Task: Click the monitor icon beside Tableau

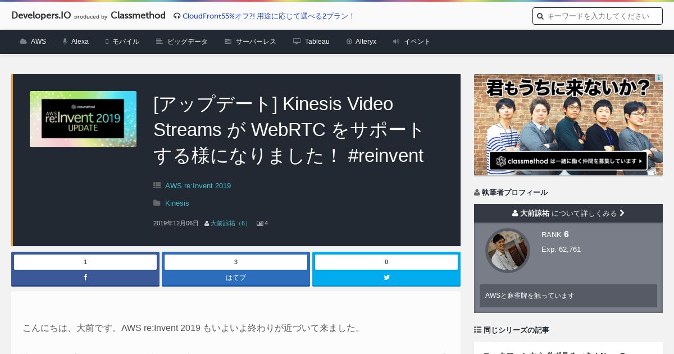Action: [297, 42]
